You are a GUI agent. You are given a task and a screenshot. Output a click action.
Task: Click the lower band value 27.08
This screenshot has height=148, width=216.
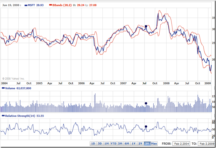click(93, 5)
